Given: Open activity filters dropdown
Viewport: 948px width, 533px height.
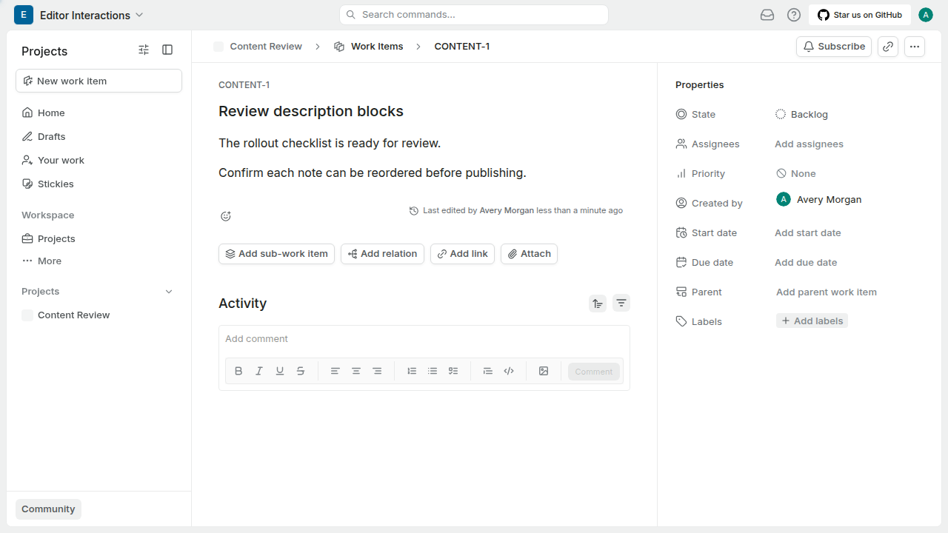Looking at the screenshot, I should [621, 303].
